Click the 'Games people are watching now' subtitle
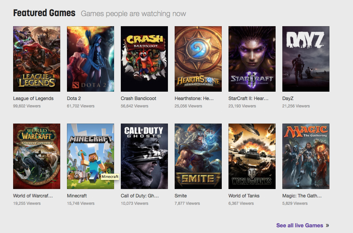353x233 pixels. pyautogui.click(x=133, y=14)
